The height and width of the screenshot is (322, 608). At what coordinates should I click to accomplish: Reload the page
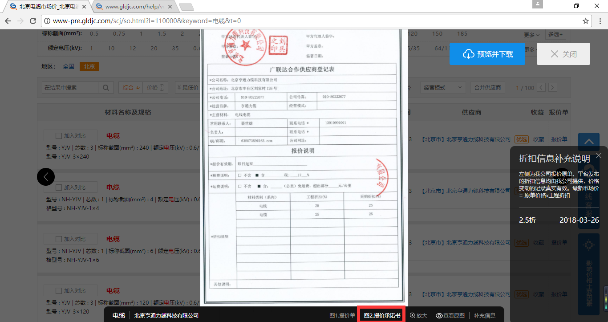[33, 21]
